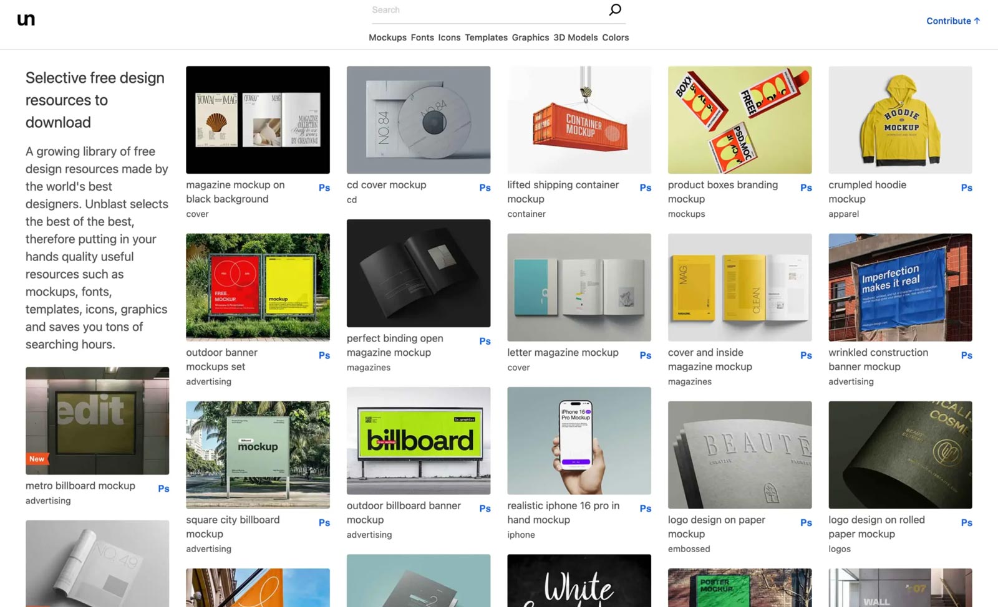998x607 pixels.
Task: Click the 'wrinkled construction banner mockup' title
Action: [879, 360]
